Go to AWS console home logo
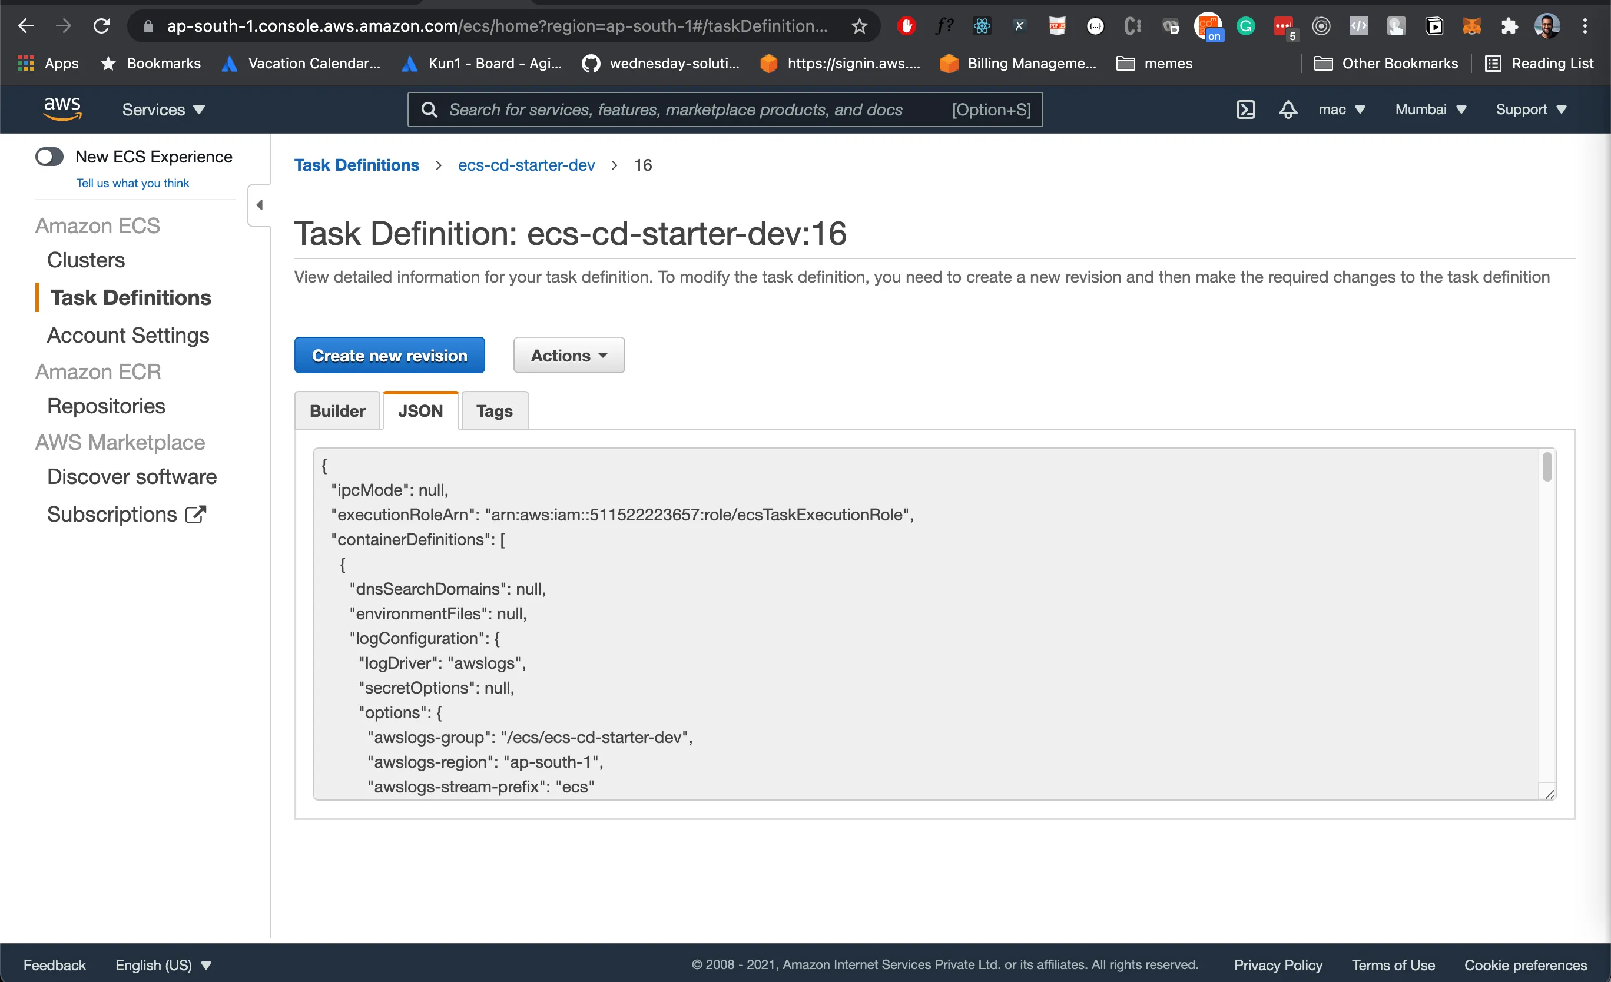Screen dimensions: 1611x982 click(x=62, y=109)
